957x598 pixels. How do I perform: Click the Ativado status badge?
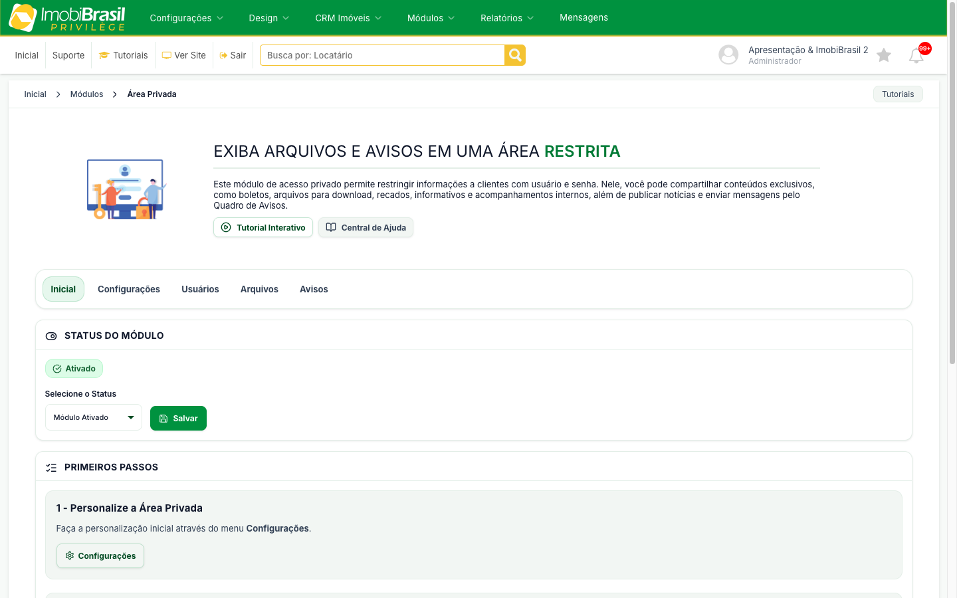pos(74,369)
